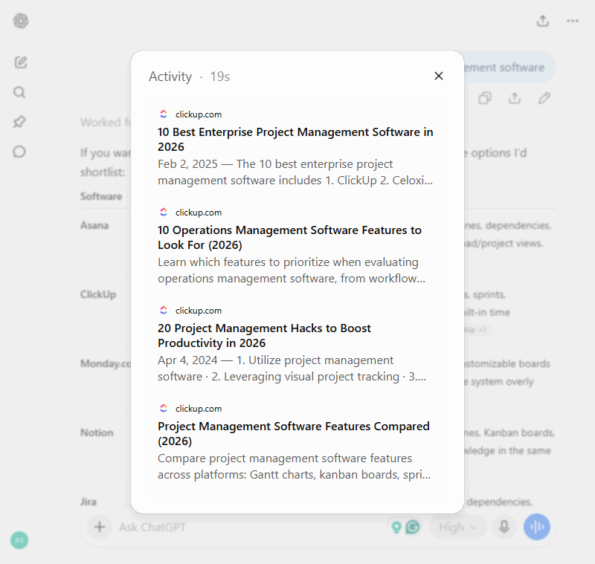
Task: Copy the user message with the copy icon
Action: pyautogui.click(x=485, y=98)
